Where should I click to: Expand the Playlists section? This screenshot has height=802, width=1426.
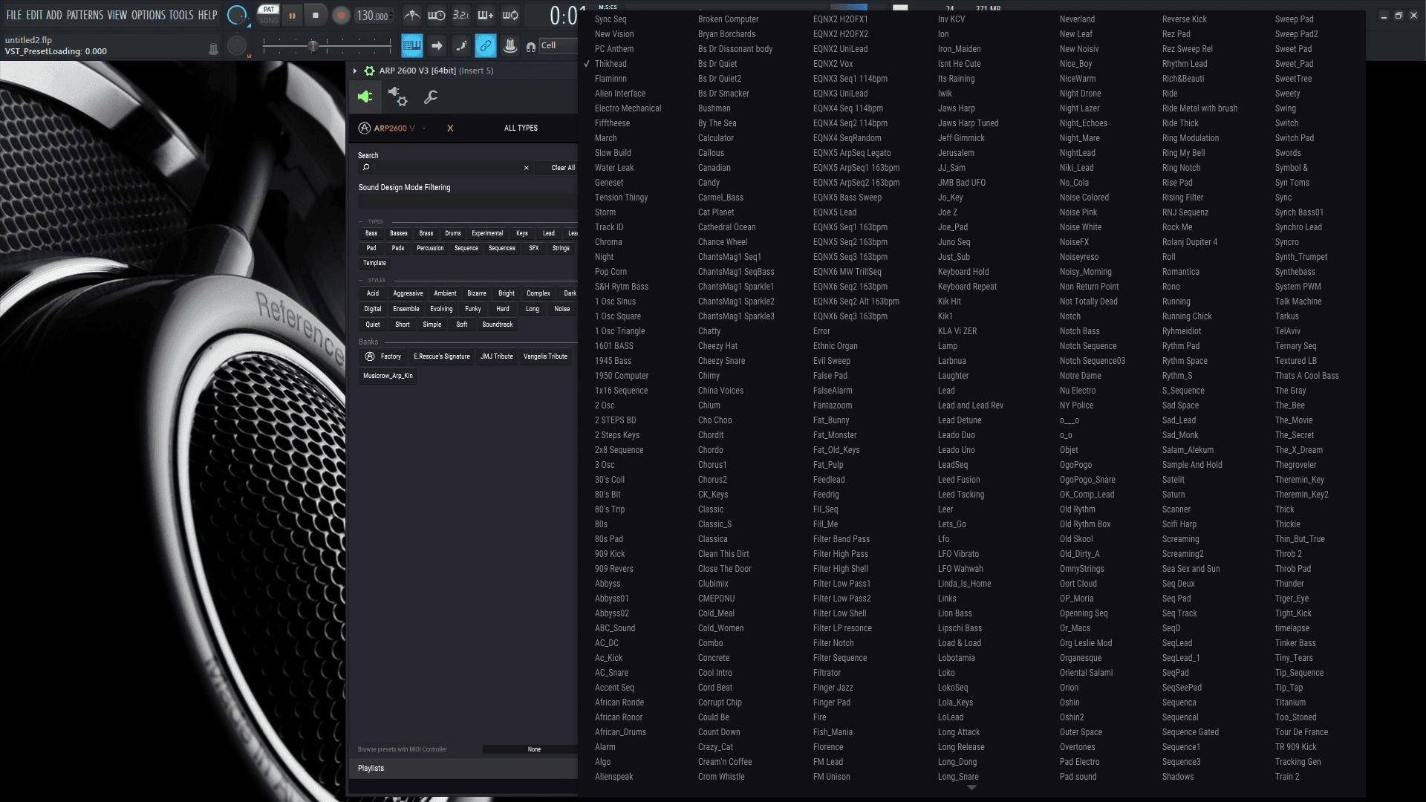[x=463, y=768]
